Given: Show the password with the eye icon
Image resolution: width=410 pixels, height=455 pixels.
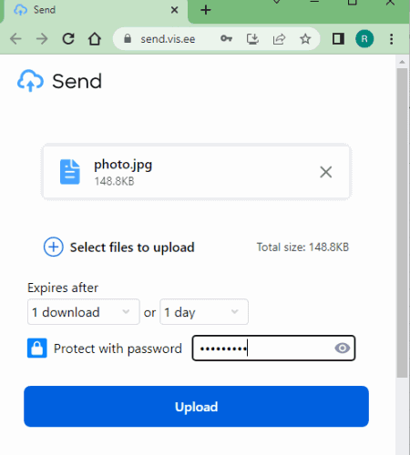Looking at the screenshot, I should tap(343, 348).
